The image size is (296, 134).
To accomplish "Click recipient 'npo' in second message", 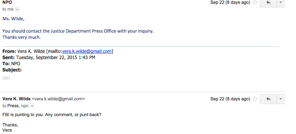I will tap(25, 106).
